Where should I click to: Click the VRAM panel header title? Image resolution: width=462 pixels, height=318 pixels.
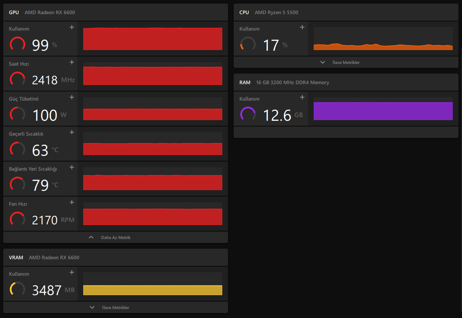click(x=16, y=258)
